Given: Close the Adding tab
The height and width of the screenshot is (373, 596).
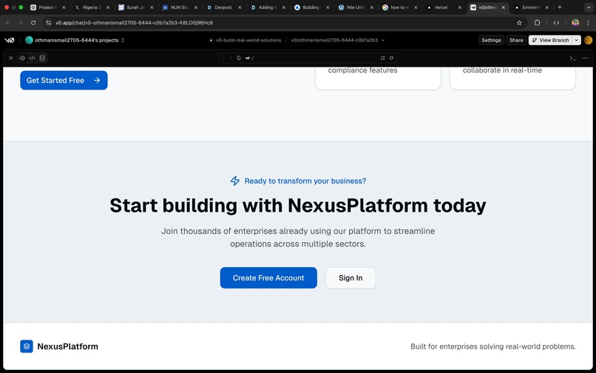Looking at the screenshot, I should click(x=283, y=7).
